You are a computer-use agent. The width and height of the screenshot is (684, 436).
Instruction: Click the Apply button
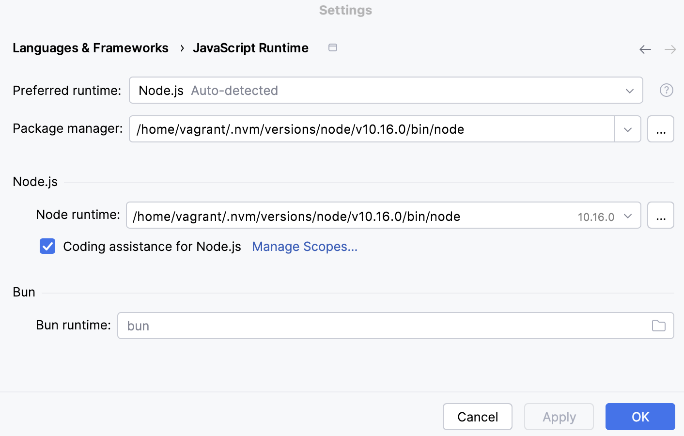(559, 417)
